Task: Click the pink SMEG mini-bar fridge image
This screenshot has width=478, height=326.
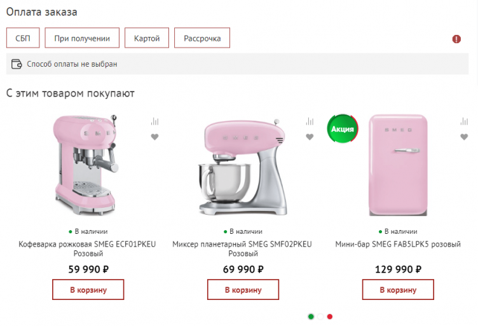Action: 399,166
